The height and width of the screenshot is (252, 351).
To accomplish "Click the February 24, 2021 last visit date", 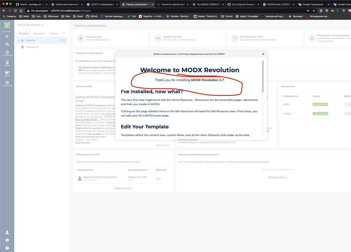I will pos(137,177).
